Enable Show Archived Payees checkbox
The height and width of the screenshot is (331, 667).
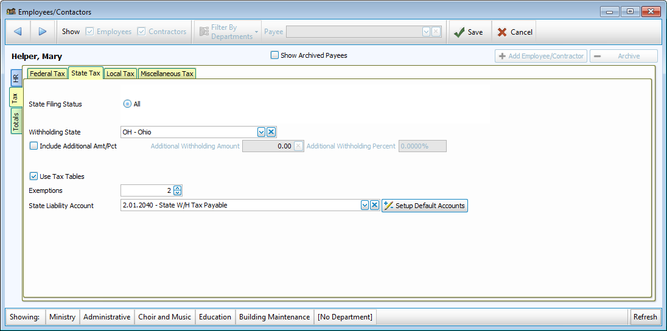(x=274, y=55)
